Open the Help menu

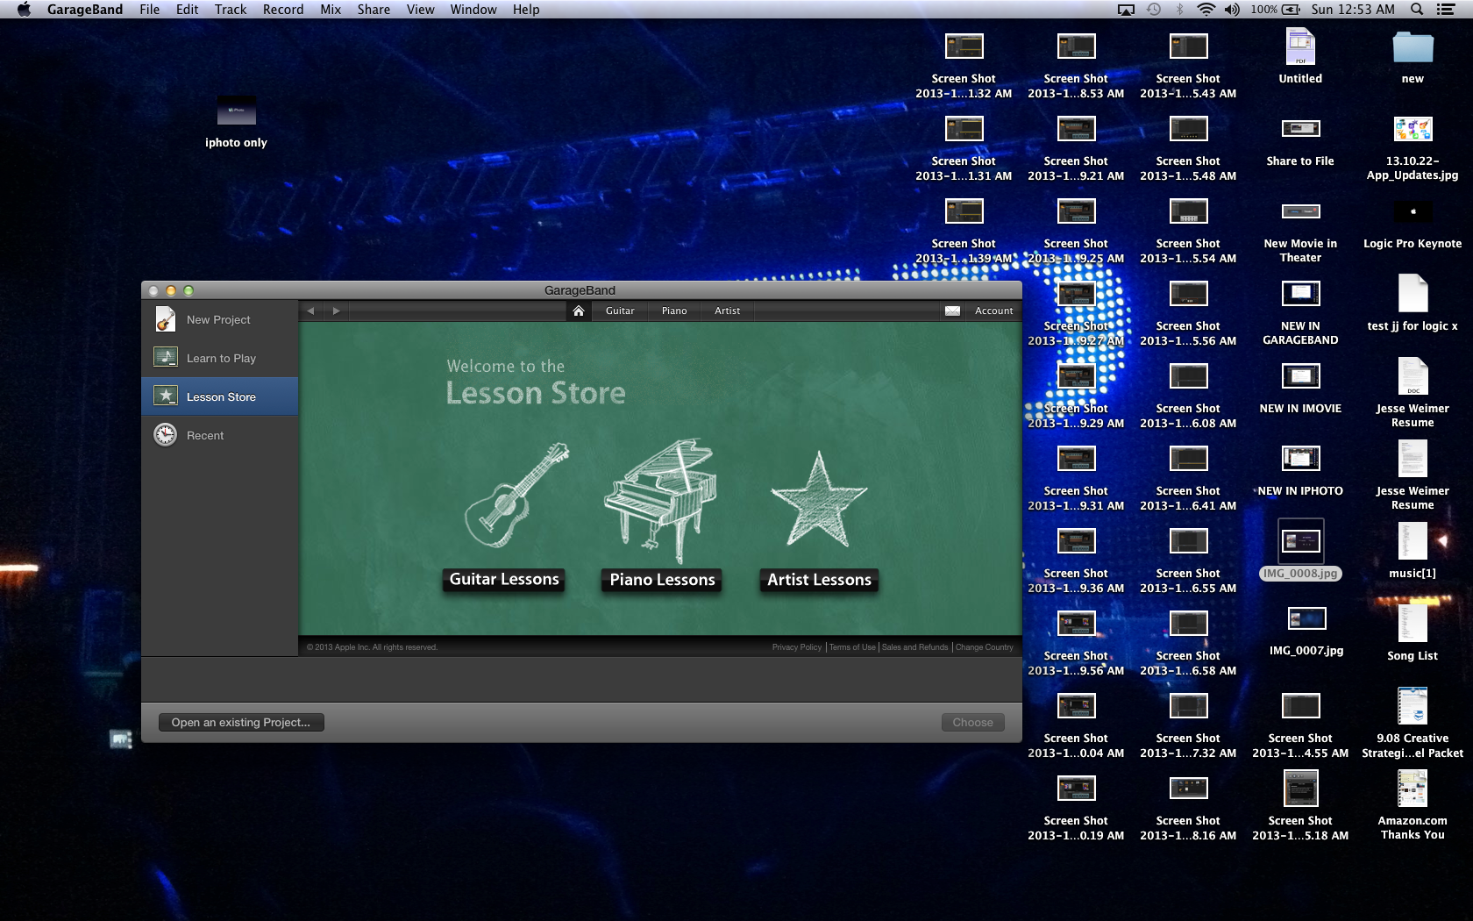[x=526, y=10]
